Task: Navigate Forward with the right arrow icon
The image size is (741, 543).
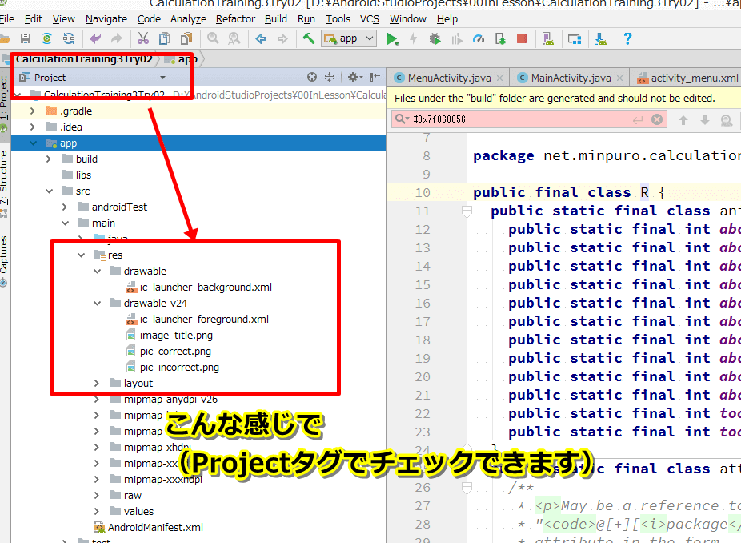Action: 282,38
